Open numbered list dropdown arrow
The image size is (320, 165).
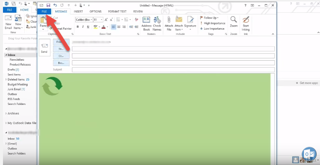click(x=130, y=20)
